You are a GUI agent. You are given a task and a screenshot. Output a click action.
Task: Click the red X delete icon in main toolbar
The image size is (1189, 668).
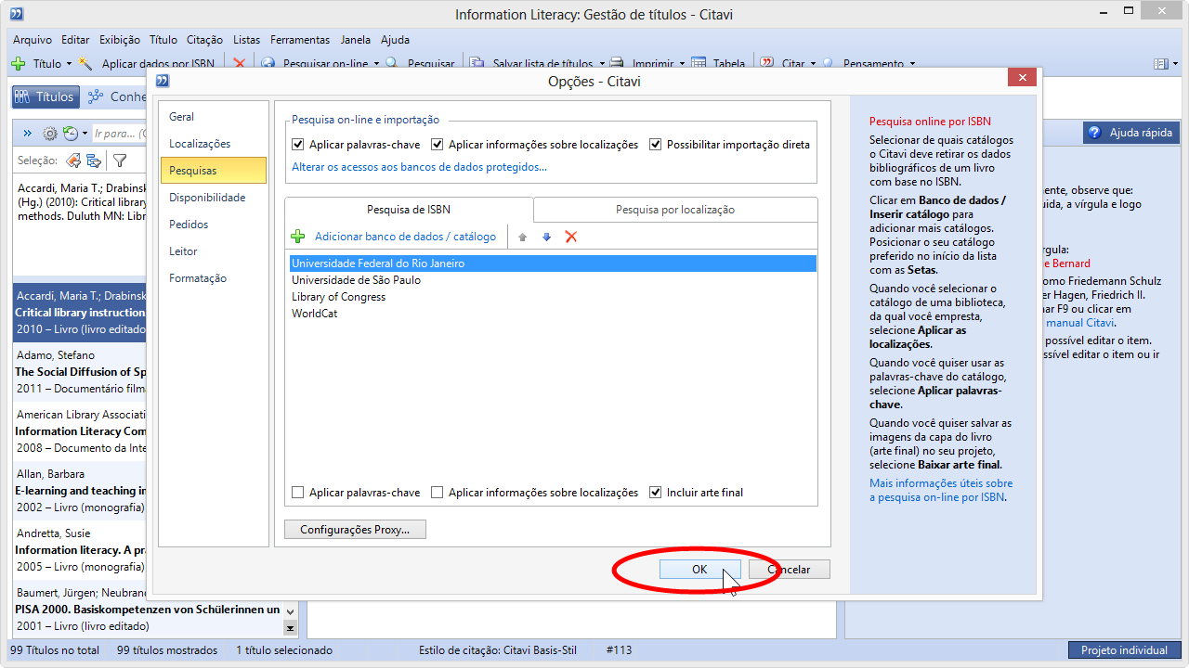(239, 64)
